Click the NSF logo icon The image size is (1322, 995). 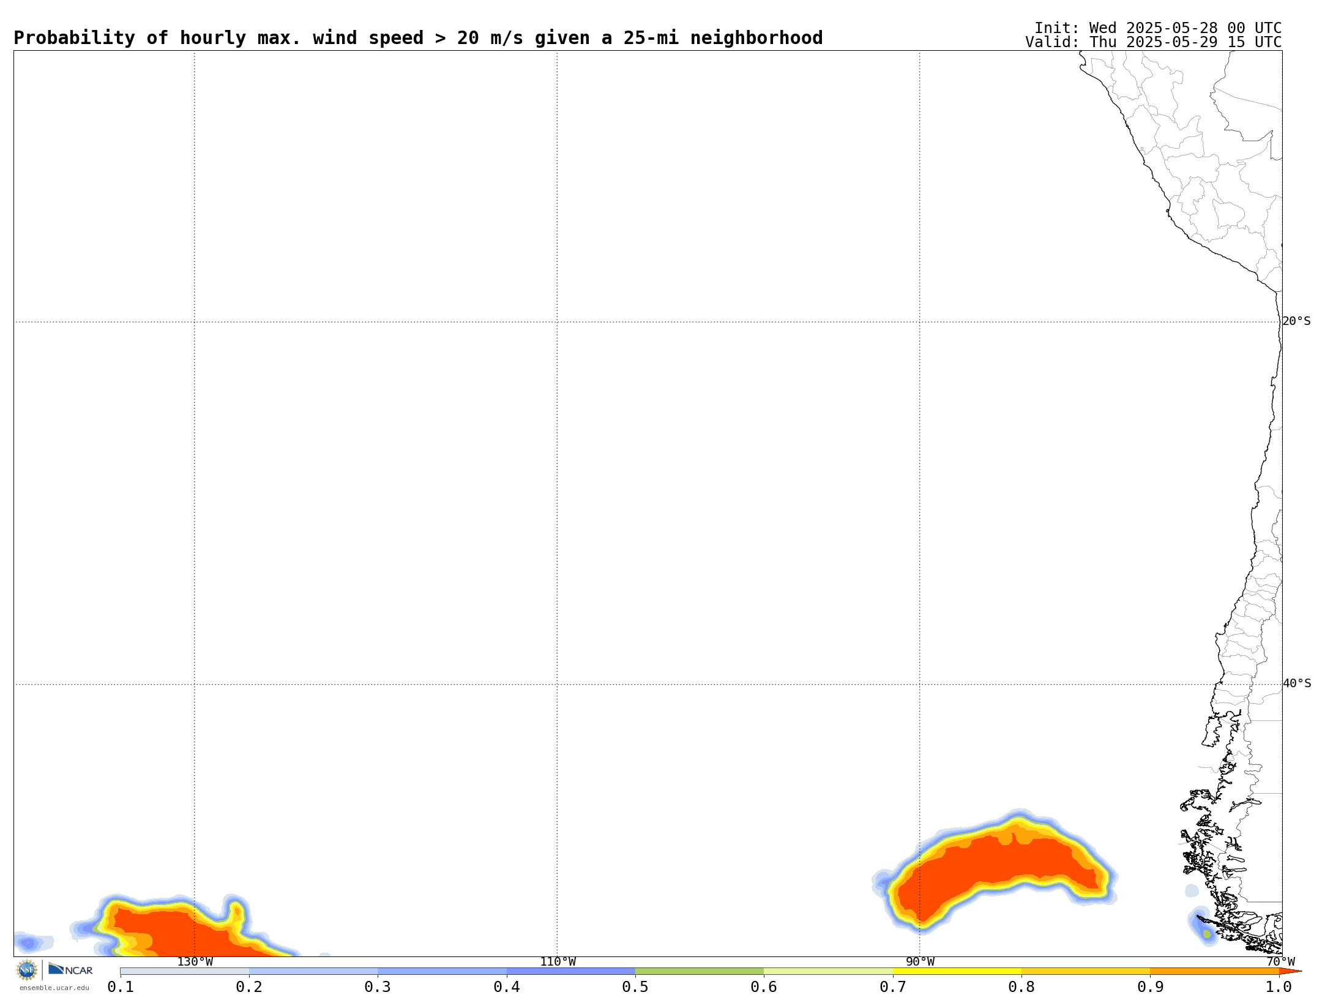[x=27, y=970]
